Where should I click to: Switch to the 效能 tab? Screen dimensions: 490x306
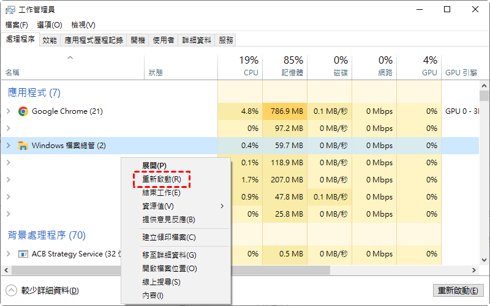[x=50, y=40]
